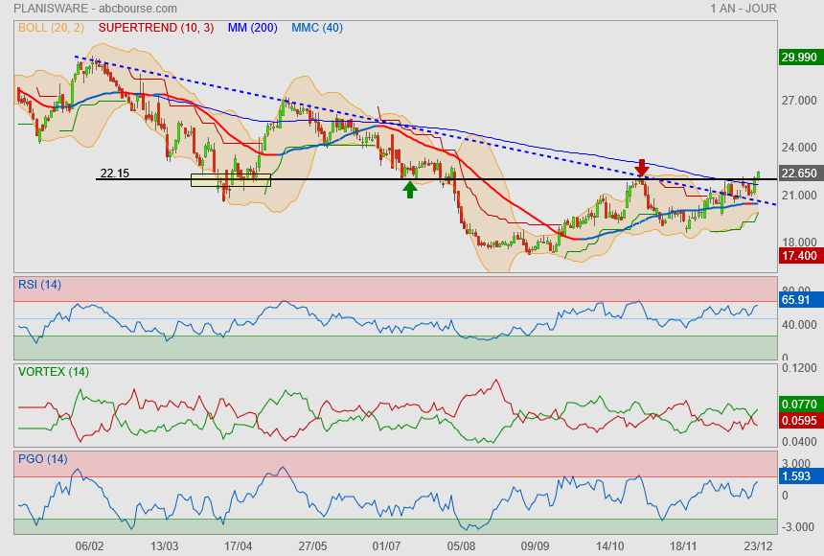Click the green up arrow marker
824x556 pixels.
pos(410,189)
